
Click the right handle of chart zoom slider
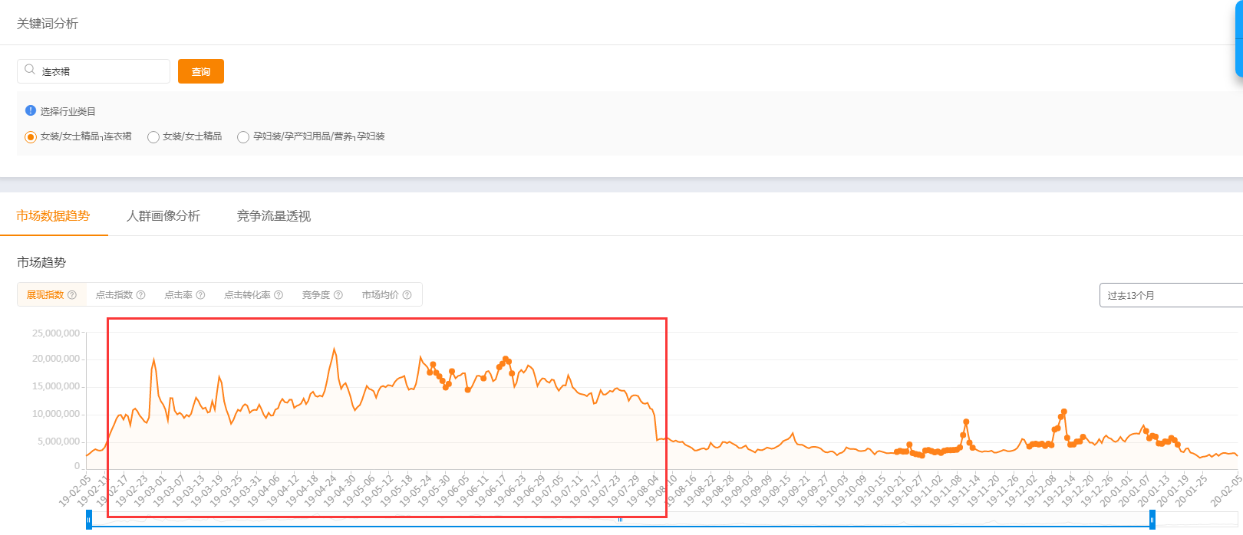(1152, 520)
